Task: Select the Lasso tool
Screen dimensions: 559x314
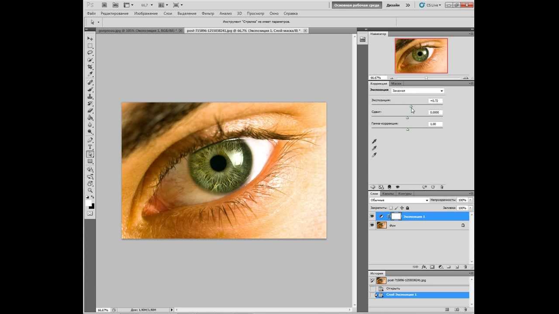Action: point(90,53)
